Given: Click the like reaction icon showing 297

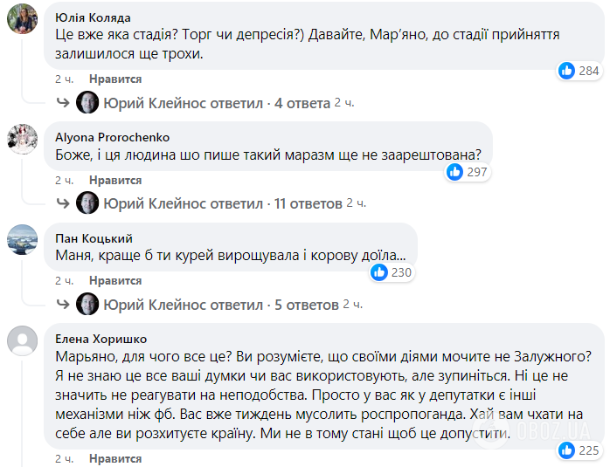Looking at the screenshot, I should click(454, 172).
